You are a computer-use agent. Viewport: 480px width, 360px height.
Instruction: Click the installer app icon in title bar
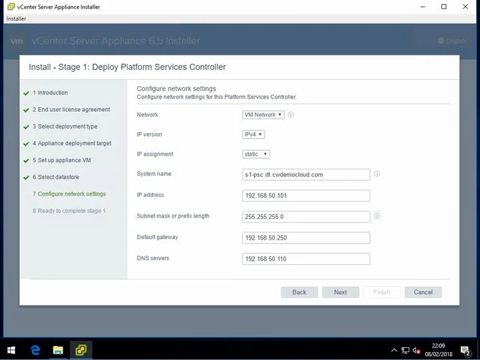point(11,7)
